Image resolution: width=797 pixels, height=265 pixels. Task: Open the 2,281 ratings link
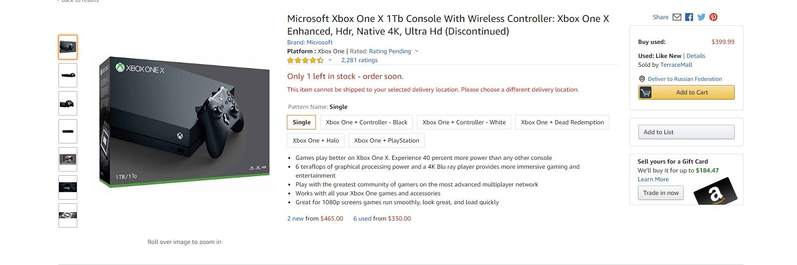pyautogui.click(x=359, y=60)
